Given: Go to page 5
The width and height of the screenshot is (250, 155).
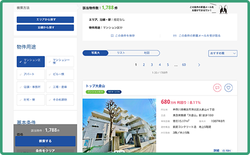Looking at the screenshot, I should [x=168, y=65].
